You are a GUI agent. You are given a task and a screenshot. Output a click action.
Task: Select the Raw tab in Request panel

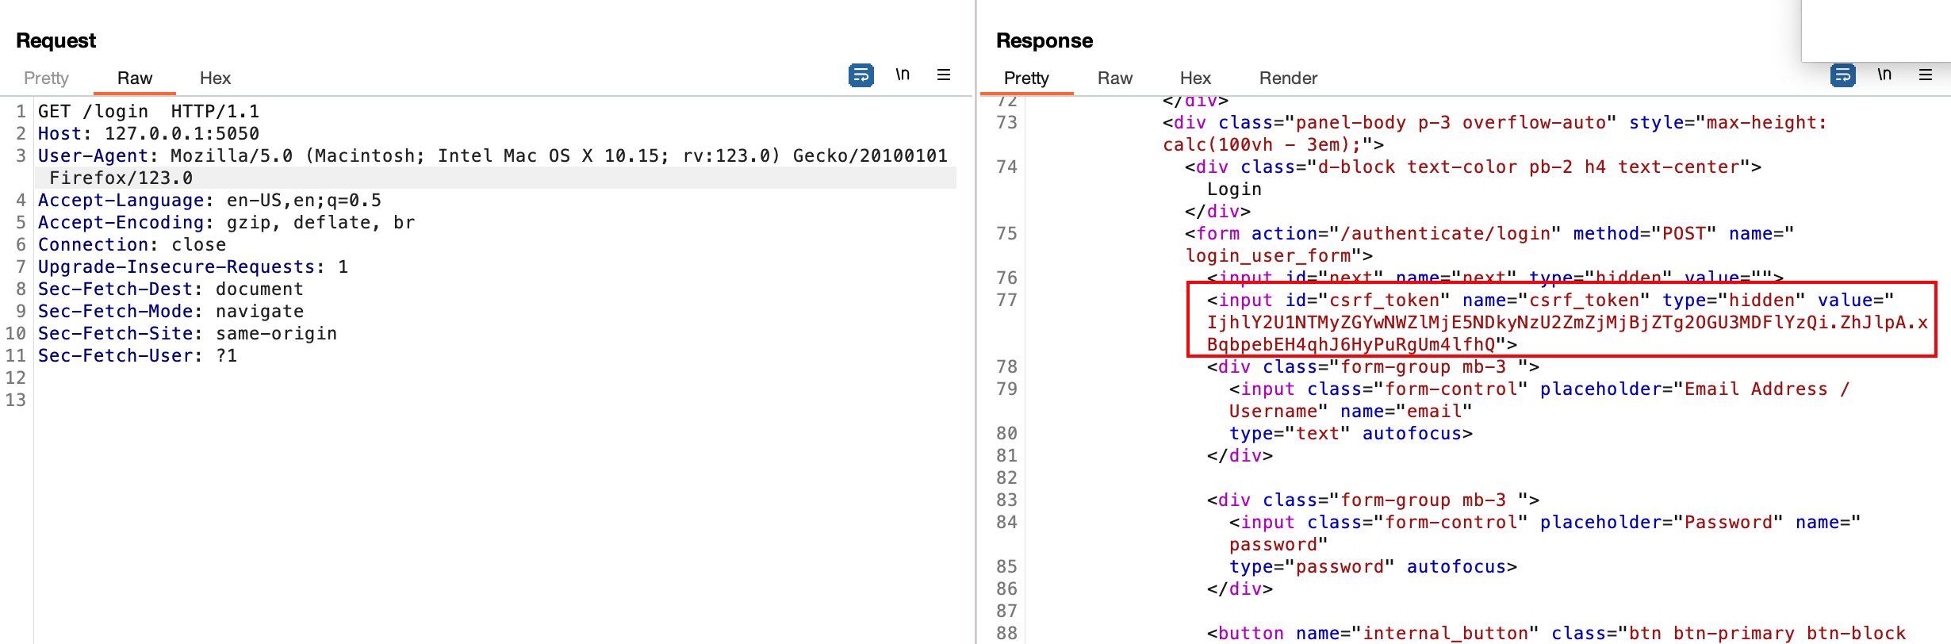(x=135, y=78)
